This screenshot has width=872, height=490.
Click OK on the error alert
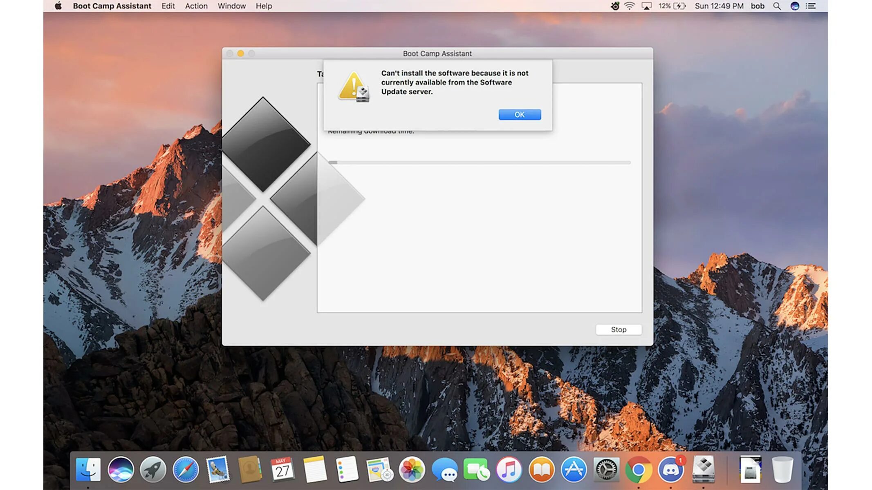519,115
